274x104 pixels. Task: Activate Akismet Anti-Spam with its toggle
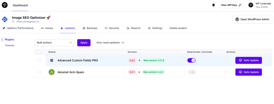[x=191, y=72]
